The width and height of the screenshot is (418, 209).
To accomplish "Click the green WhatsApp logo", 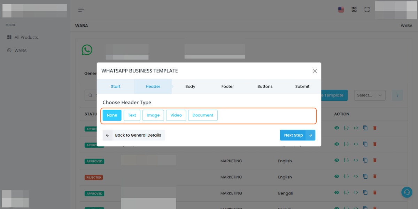I will point(87,49).
